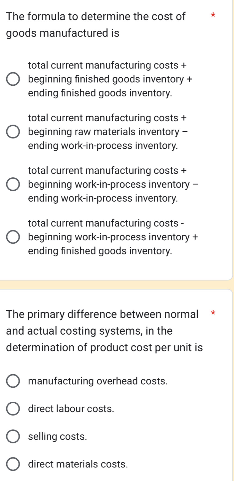Pick radio for costs minus beginning work-in-process

13,237
